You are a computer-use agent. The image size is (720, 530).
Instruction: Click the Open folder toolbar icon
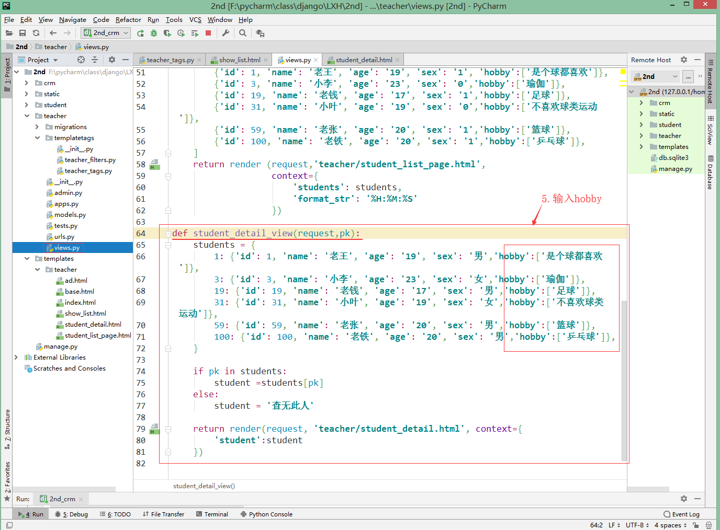point(9,33)
